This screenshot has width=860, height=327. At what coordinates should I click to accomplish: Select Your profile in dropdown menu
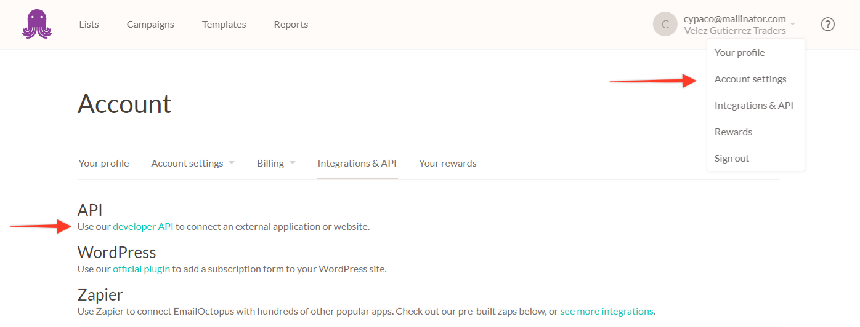740,53
